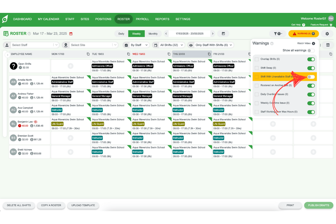Switch to the PAYROLL menu
The height and width of the screenshot is (224, 336).
pos(143,19)
